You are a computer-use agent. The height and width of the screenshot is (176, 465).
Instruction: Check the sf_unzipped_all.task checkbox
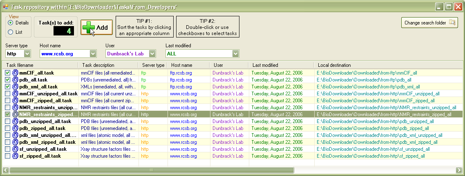7,149
